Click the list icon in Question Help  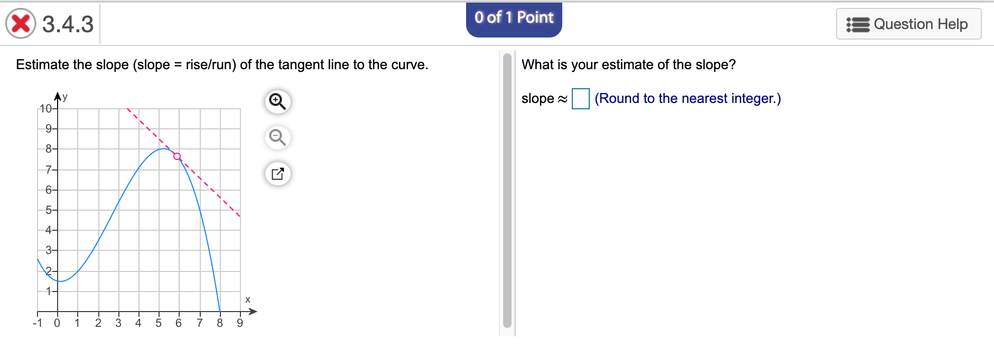(858, 24)
